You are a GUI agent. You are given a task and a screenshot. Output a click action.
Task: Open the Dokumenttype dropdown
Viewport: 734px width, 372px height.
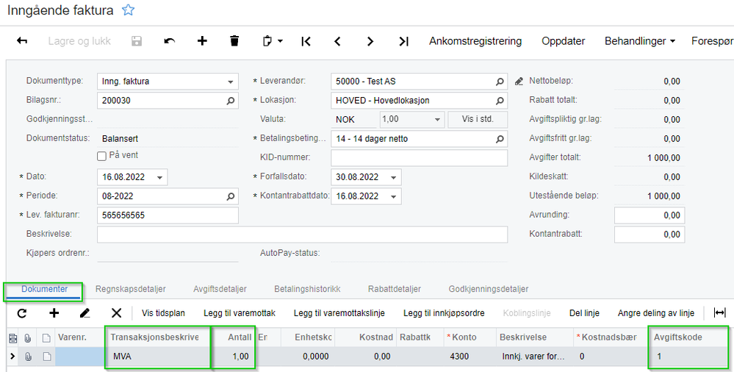(x=230, y=82)
